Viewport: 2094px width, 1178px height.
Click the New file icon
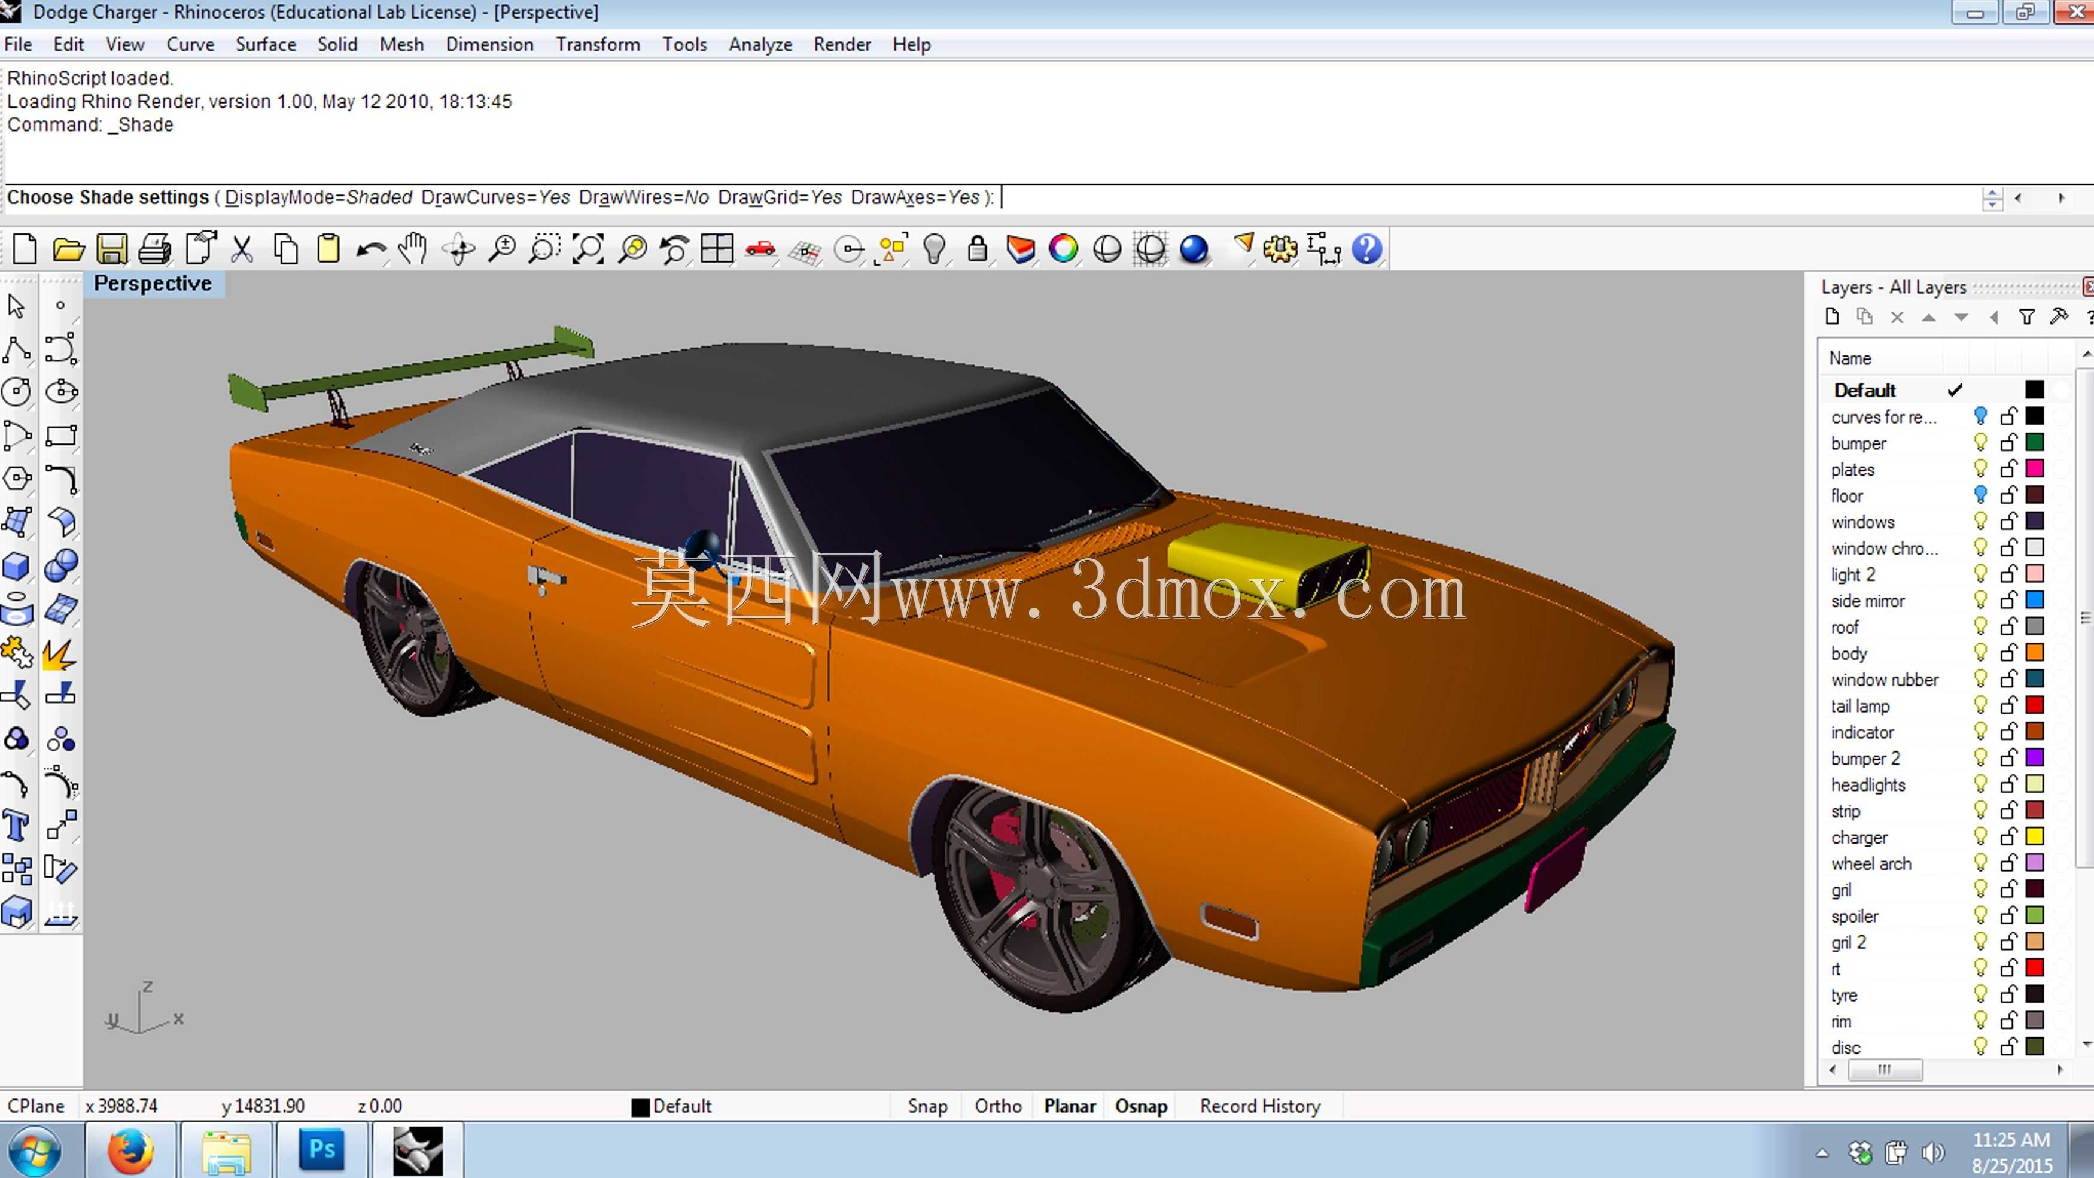(25, 249)
